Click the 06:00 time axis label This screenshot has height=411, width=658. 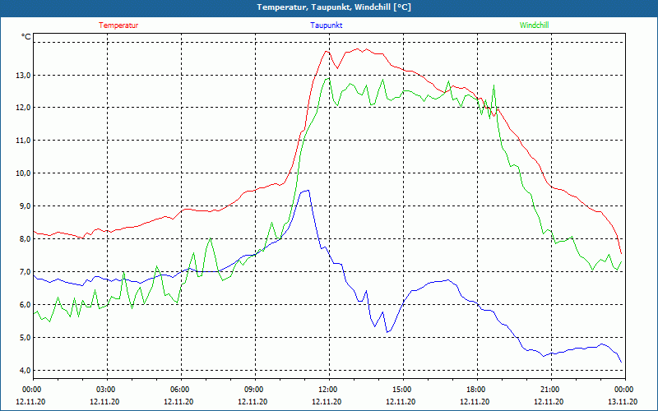click(x=181, y=390)
